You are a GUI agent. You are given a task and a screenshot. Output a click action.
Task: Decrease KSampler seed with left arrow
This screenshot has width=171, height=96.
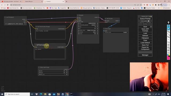pyautogui.click(x=79, y=23)
